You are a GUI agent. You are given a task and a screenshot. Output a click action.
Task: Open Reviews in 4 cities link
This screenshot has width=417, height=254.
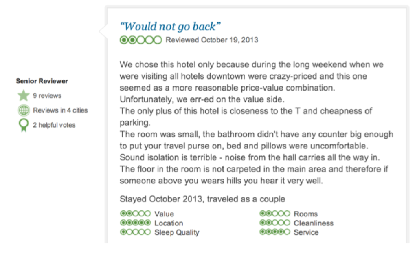[x=60, y=110]
